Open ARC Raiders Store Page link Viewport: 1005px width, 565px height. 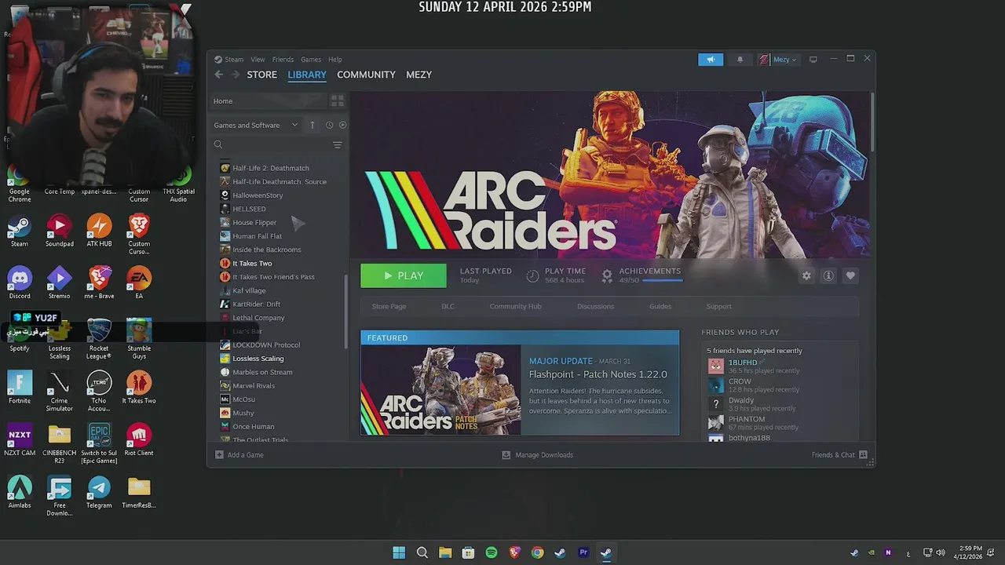tap(389, 306)
